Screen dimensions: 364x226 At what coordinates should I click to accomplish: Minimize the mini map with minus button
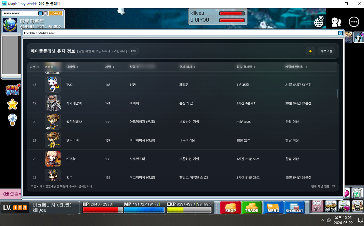point(40,13)
